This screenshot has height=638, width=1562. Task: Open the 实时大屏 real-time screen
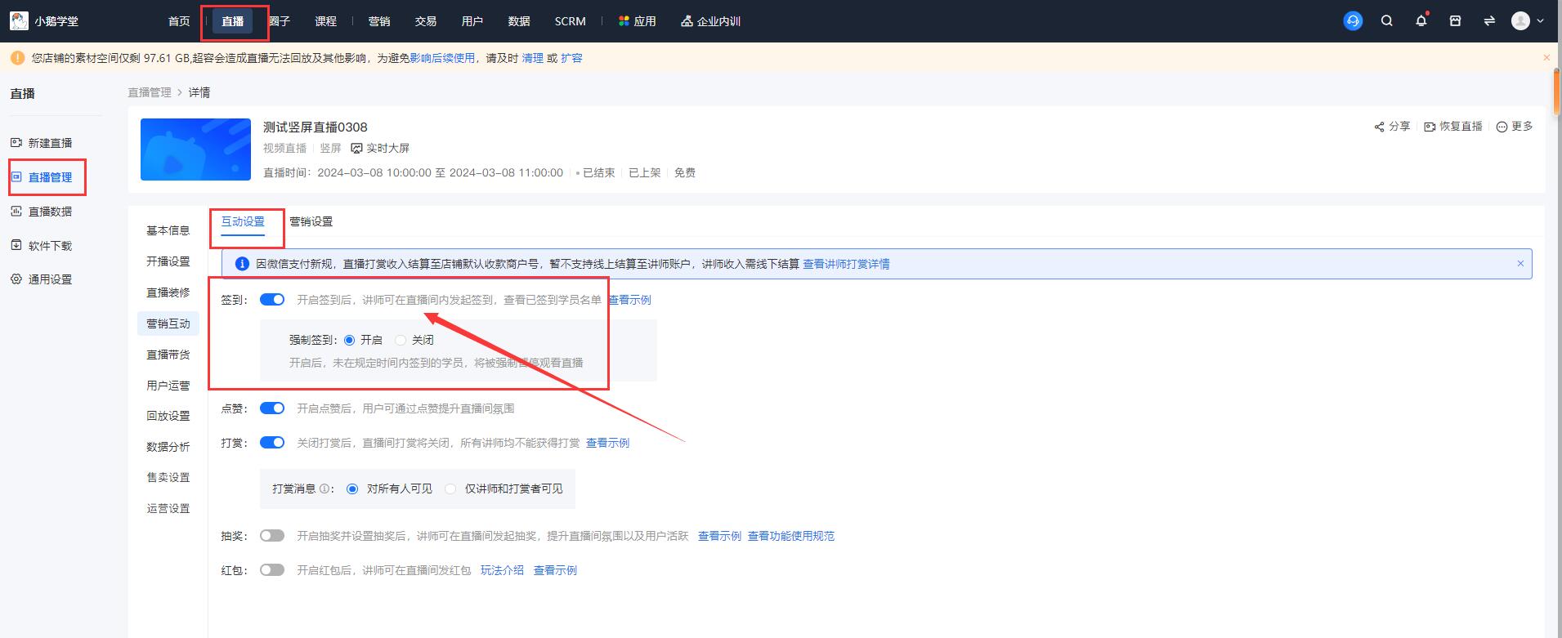pyautogui.click(x=380, y=148)
